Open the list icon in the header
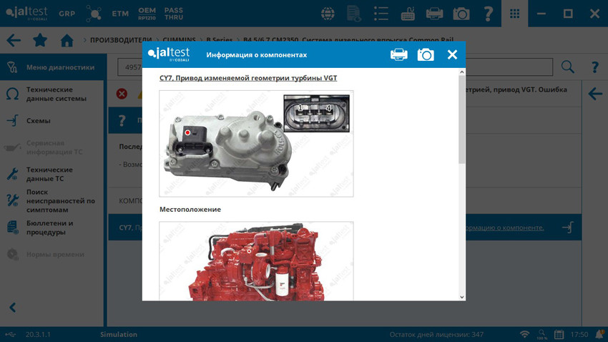The height and width of the screenshot is (342, 608). (x=381, y=14)
